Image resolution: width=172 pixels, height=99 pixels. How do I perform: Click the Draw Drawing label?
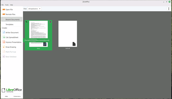tap(11, 47)
